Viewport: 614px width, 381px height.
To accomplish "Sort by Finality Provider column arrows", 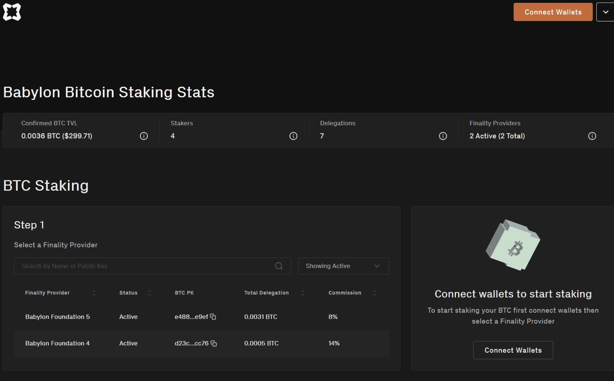I will click(x=94, y=293).
